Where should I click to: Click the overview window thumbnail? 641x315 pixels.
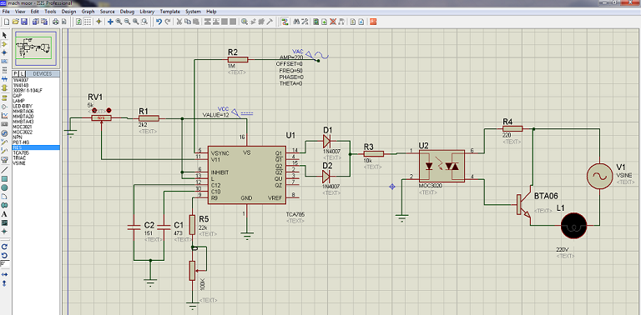point(36,47)
